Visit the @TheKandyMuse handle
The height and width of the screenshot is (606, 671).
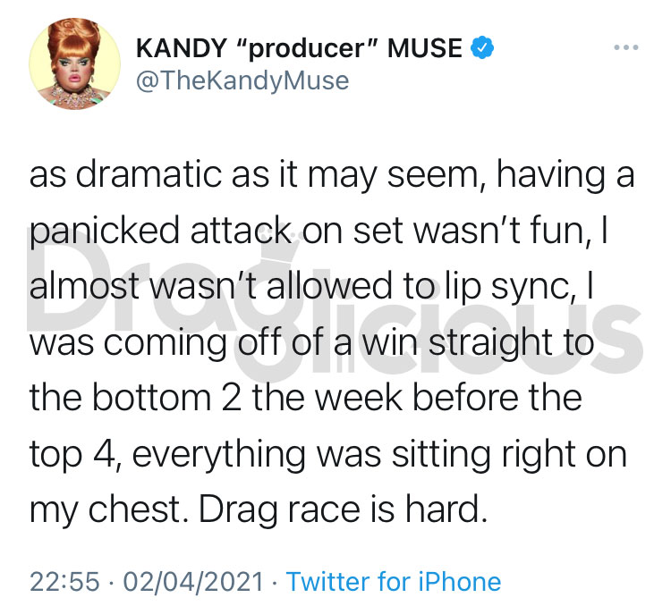point(242,80)
